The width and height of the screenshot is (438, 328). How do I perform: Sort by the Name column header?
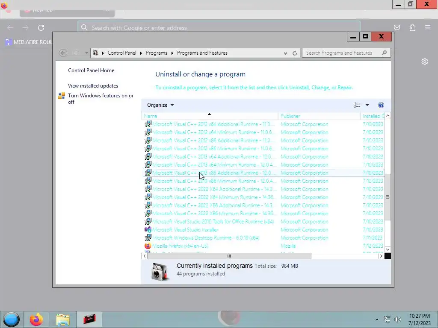click(210, 116)
